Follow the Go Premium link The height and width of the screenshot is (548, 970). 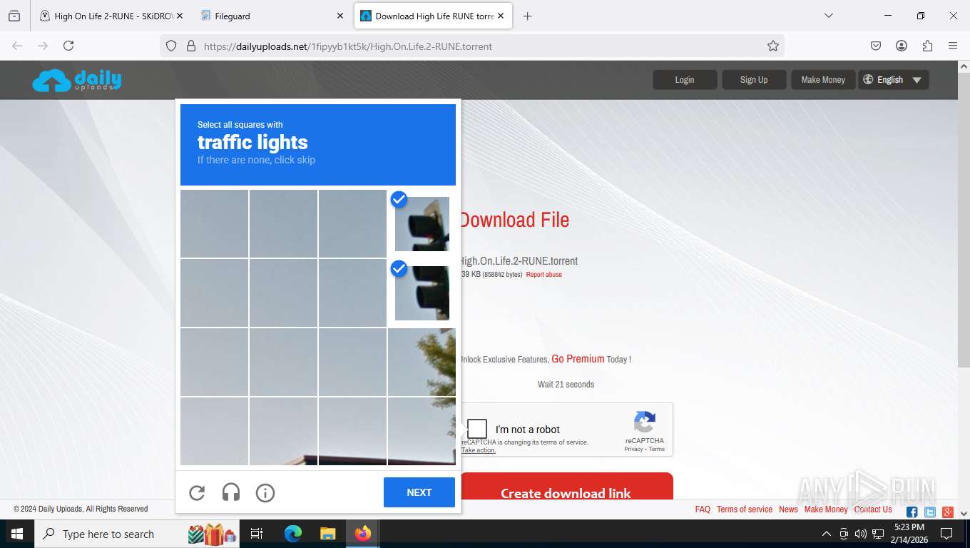[578, 359]
